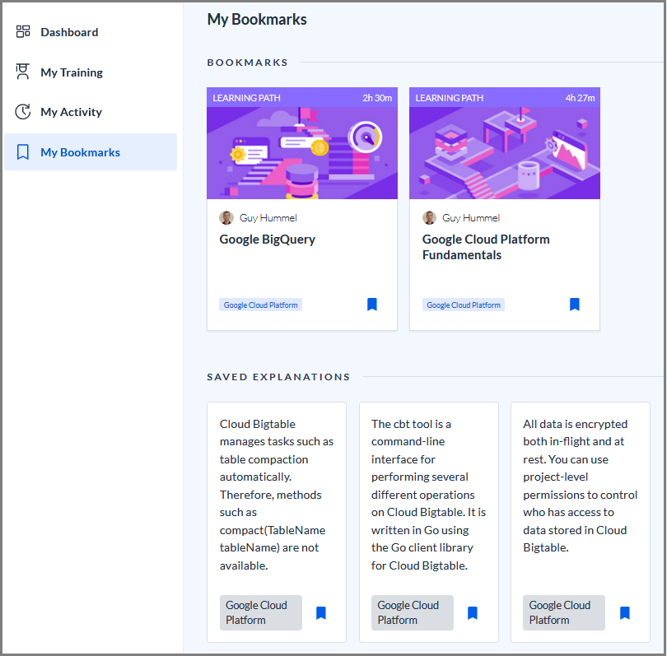Click platform tag on cbt tool explanation
Viewport: 667px width, 656px height.
413,612
